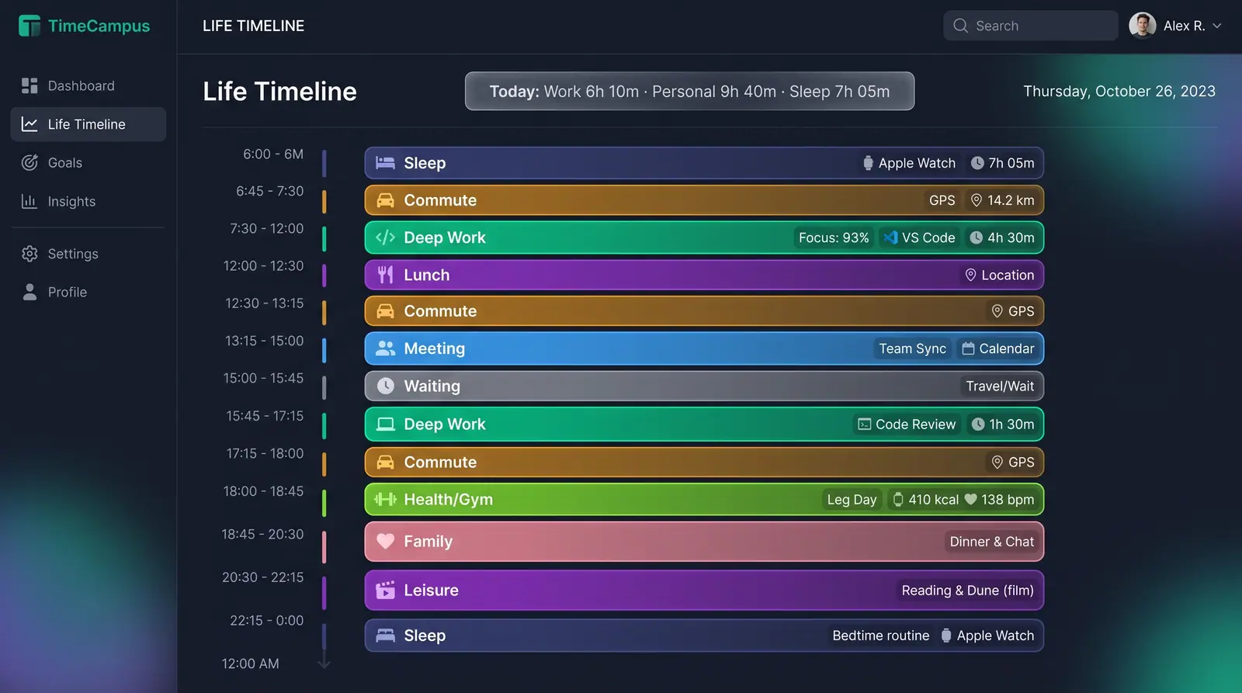Image resolution: width=1242 pixels, height=693 pixels.
Task: Click the car icon on the 6:45 Commute row
Action: tap(385, 200)
